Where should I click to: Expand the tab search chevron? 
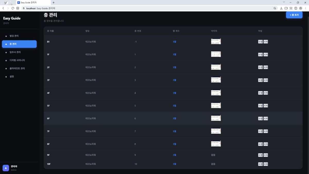284,2
